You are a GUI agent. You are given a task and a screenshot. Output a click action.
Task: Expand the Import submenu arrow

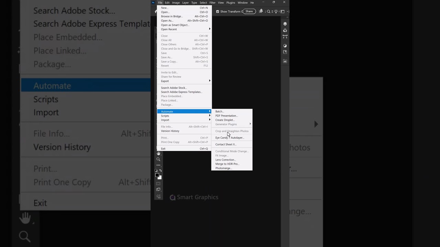click(x=210, y=120)
